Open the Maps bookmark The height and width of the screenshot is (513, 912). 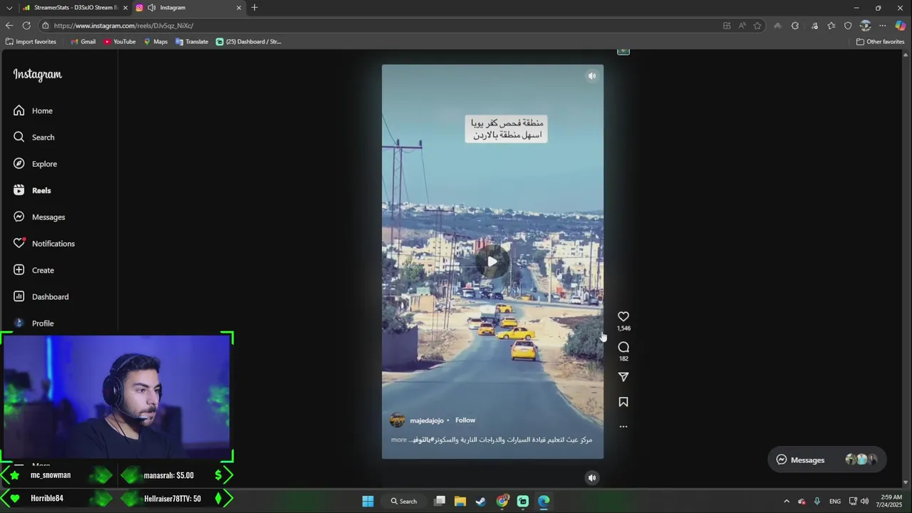pos(155,42)
